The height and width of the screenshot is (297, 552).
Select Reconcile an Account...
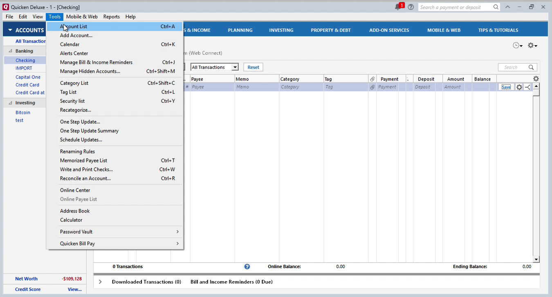click(114, 179)
